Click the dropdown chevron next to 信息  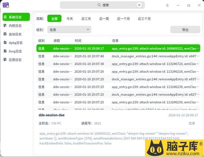pyautogui.click(x=88, y=29)
